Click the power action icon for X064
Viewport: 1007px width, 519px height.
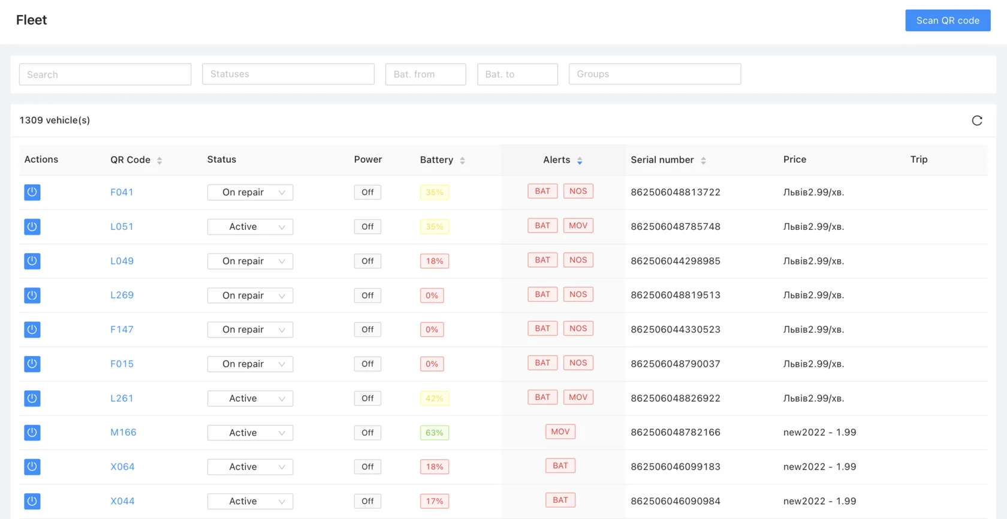coord(32,467)
